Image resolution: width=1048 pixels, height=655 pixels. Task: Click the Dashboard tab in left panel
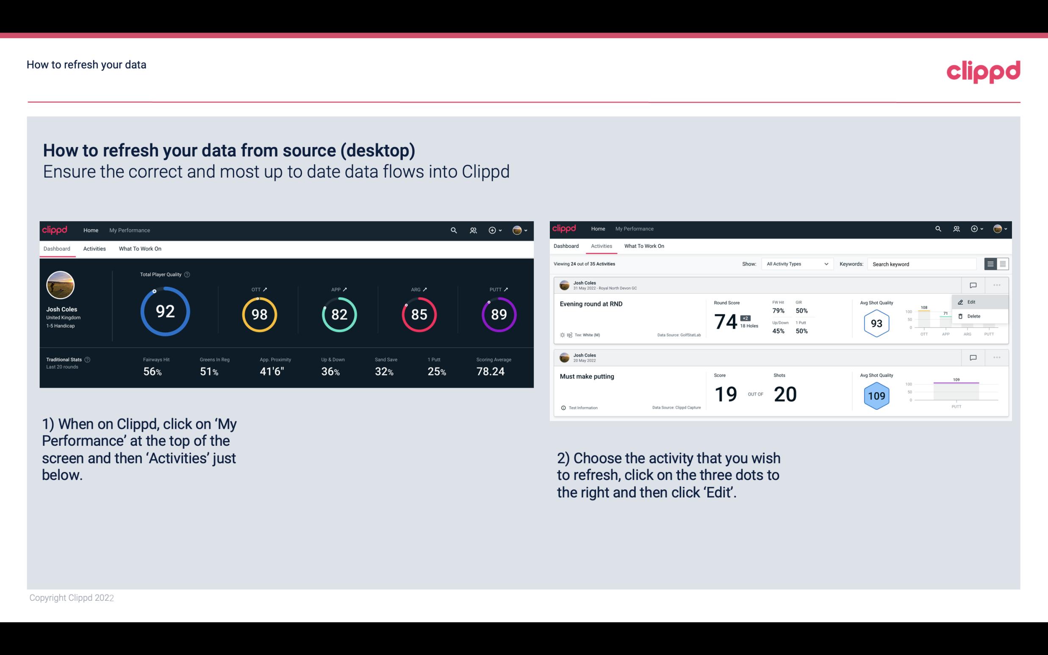57,248
